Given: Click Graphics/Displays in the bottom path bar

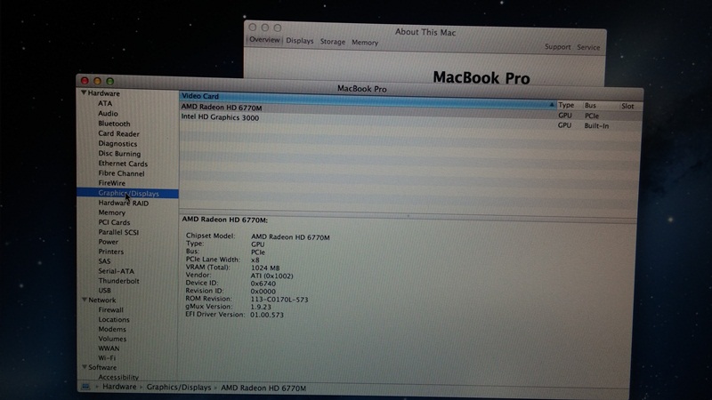Looking at the screenshot, I should pyautogui.click(x=179, y=388).
